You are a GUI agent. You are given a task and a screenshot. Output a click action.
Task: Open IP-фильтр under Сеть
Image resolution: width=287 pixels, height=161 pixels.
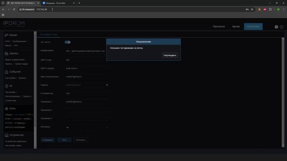click(20, 123)
